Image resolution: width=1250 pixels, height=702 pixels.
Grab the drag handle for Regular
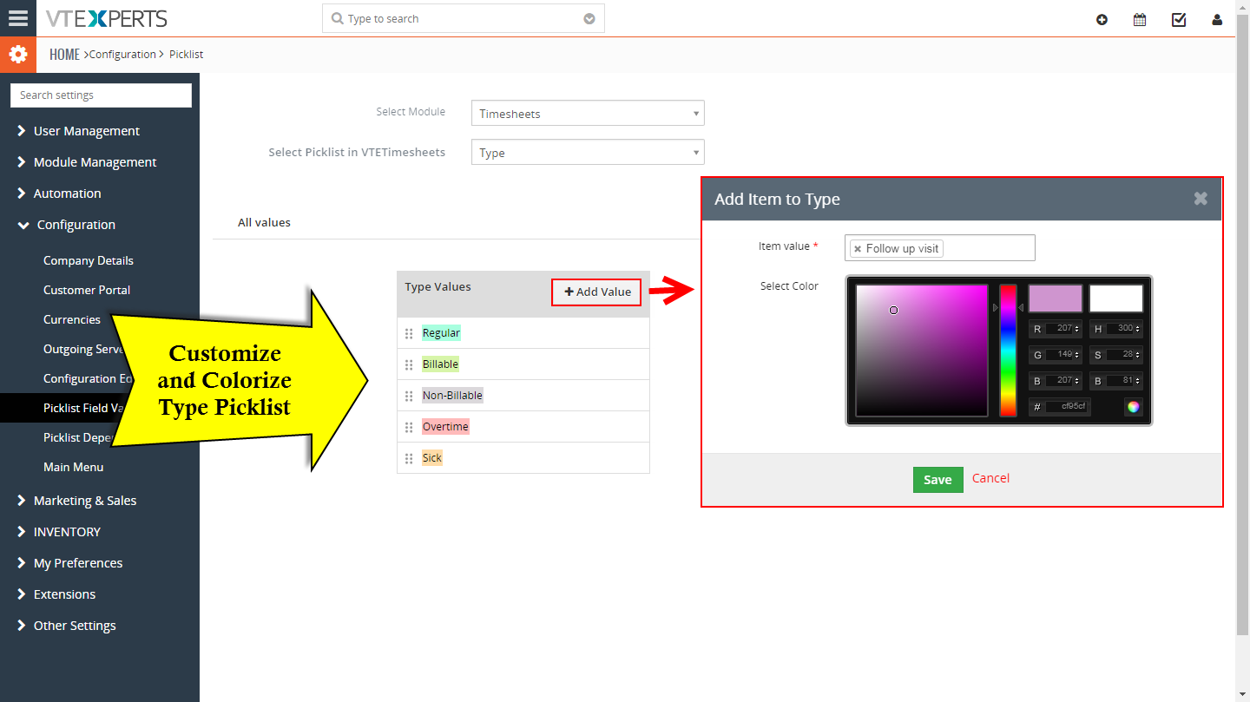pyautogui.click(x=409, y=333)
